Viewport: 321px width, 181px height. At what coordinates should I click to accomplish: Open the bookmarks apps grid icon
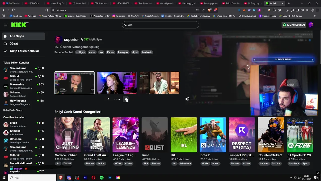coord(3,16)
